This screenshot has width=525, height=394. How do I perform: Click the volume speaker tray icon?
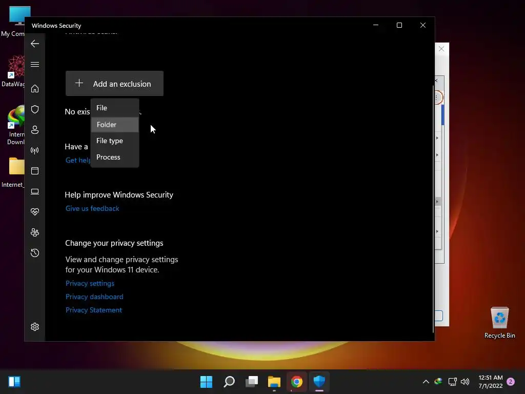465,382
